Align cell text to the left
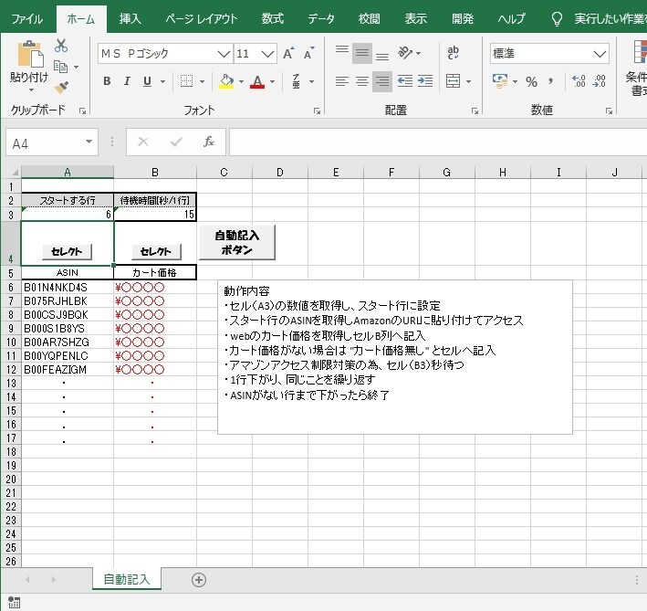 click(341, 81)
